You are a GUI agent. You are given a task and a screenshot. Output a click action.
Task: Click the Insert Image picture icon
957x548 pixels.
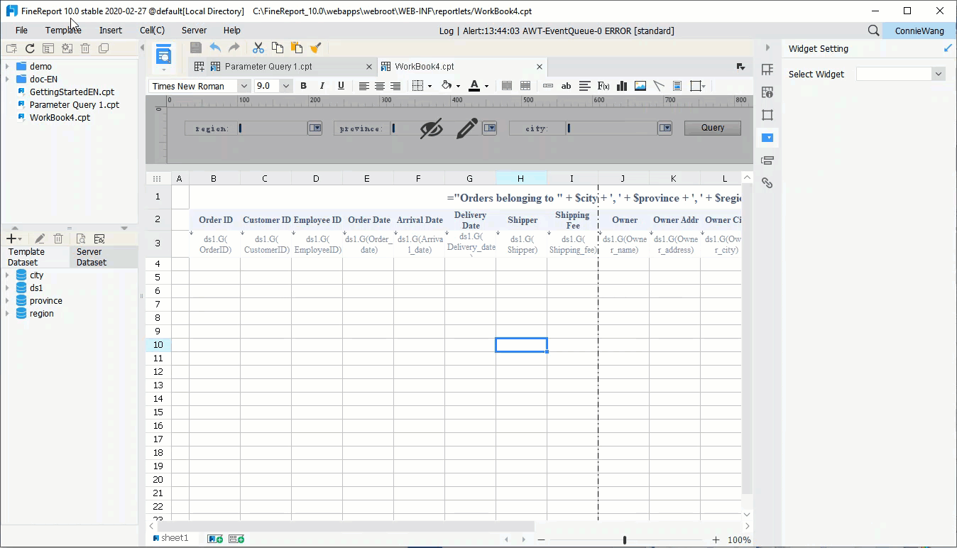point(640,86)
